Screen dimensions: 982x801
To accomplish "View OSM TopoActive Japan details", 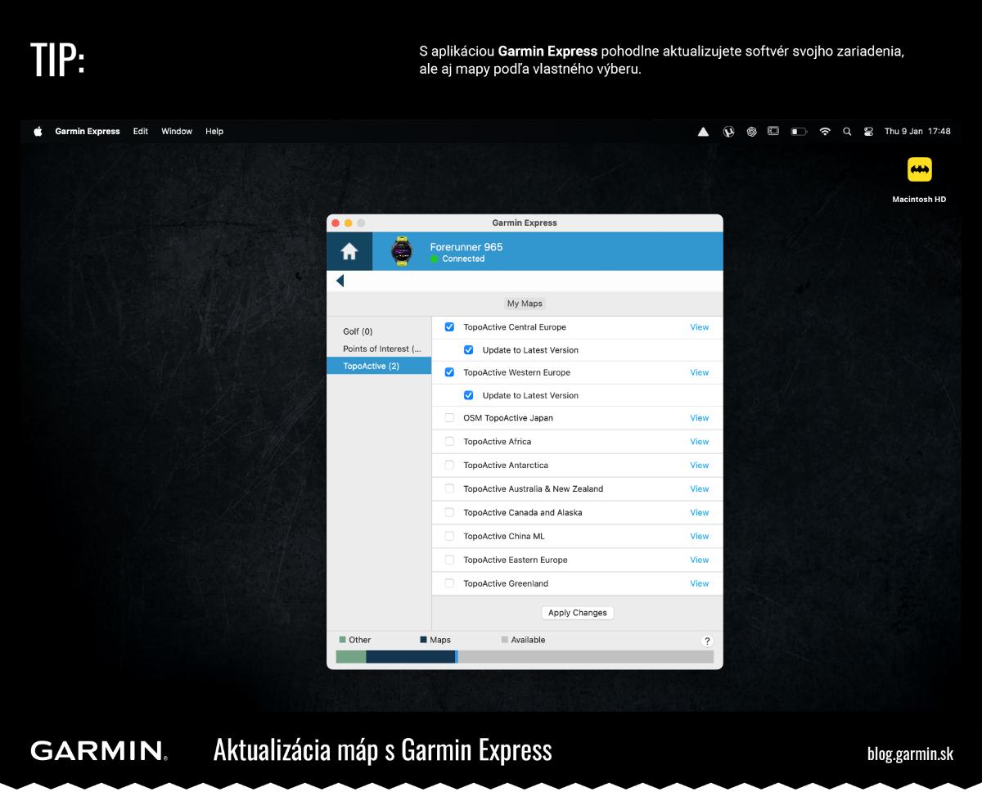I will click(700, 418).
